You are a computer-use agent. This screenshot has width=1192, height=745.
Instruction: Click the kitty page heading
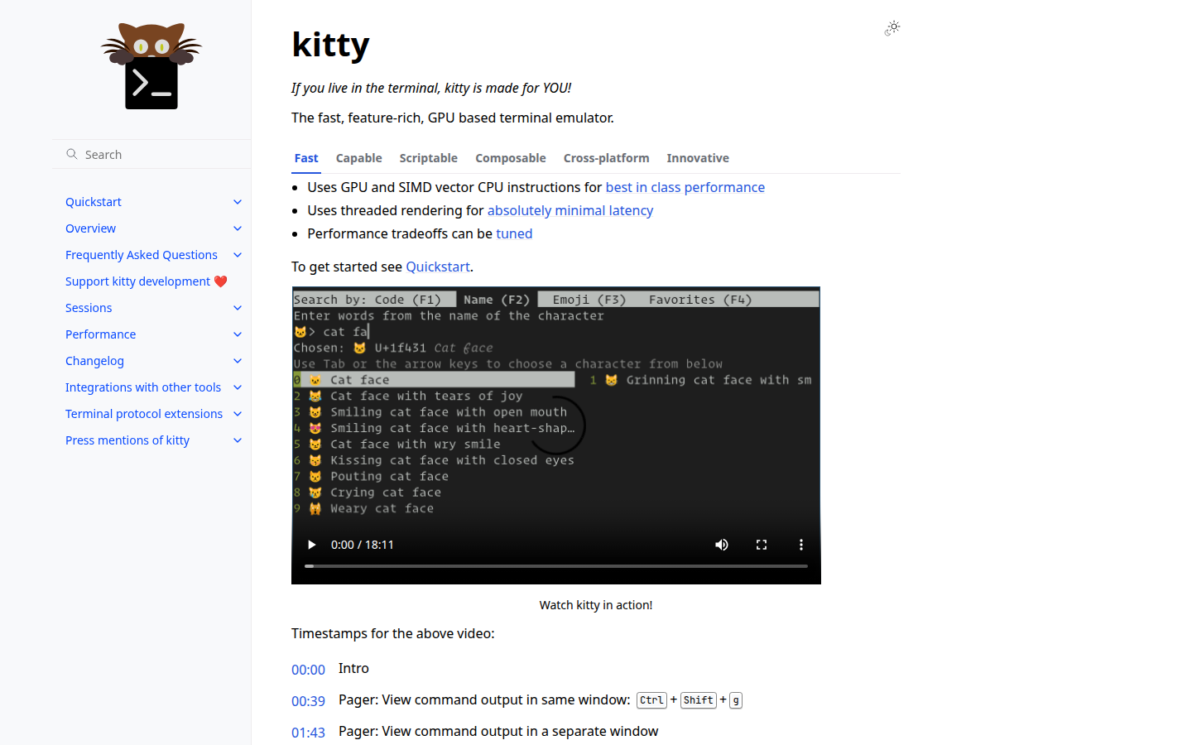tap(330, 44)
